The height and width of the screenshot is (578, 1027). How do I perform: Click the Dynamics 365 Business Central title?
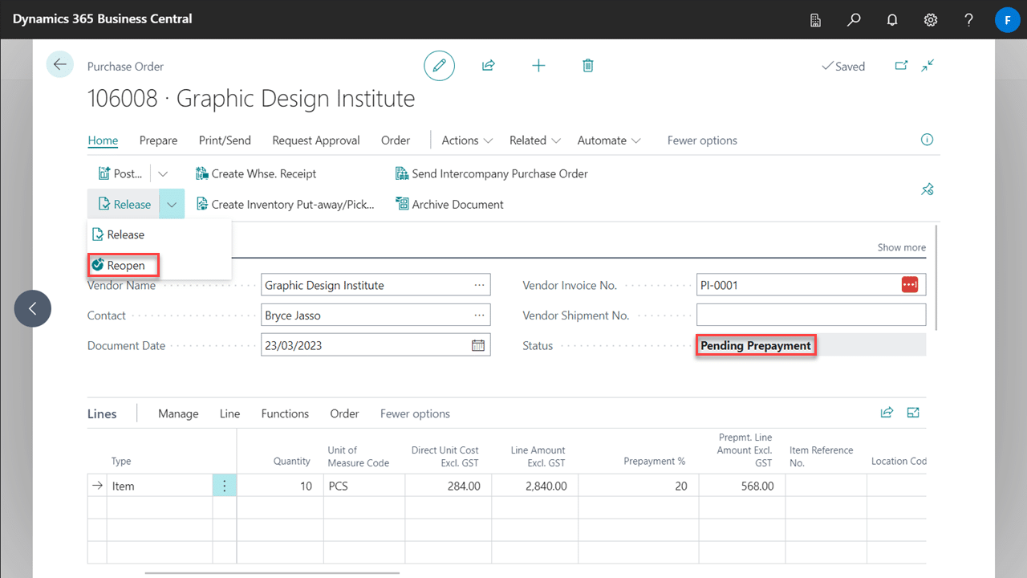pos(103,18)
